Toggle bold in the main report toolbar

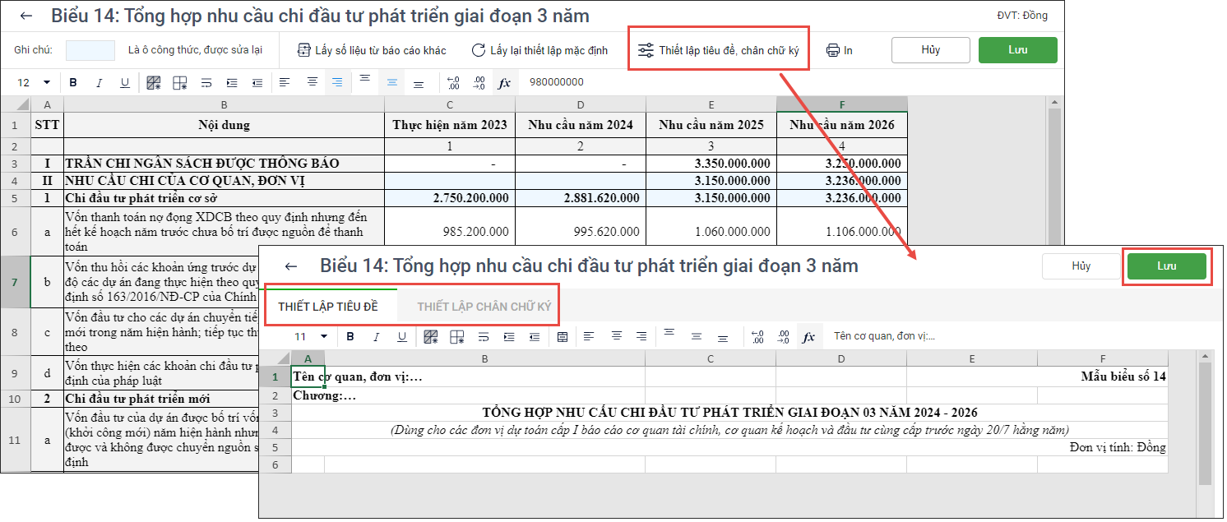click(73, 82)
